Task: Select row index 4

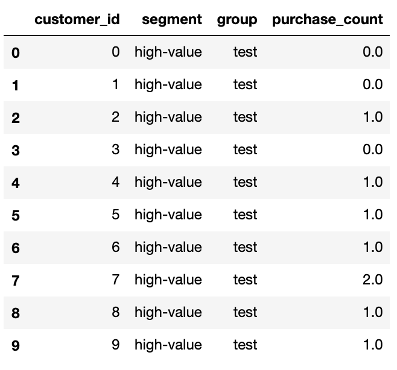Action: point(16,183)
